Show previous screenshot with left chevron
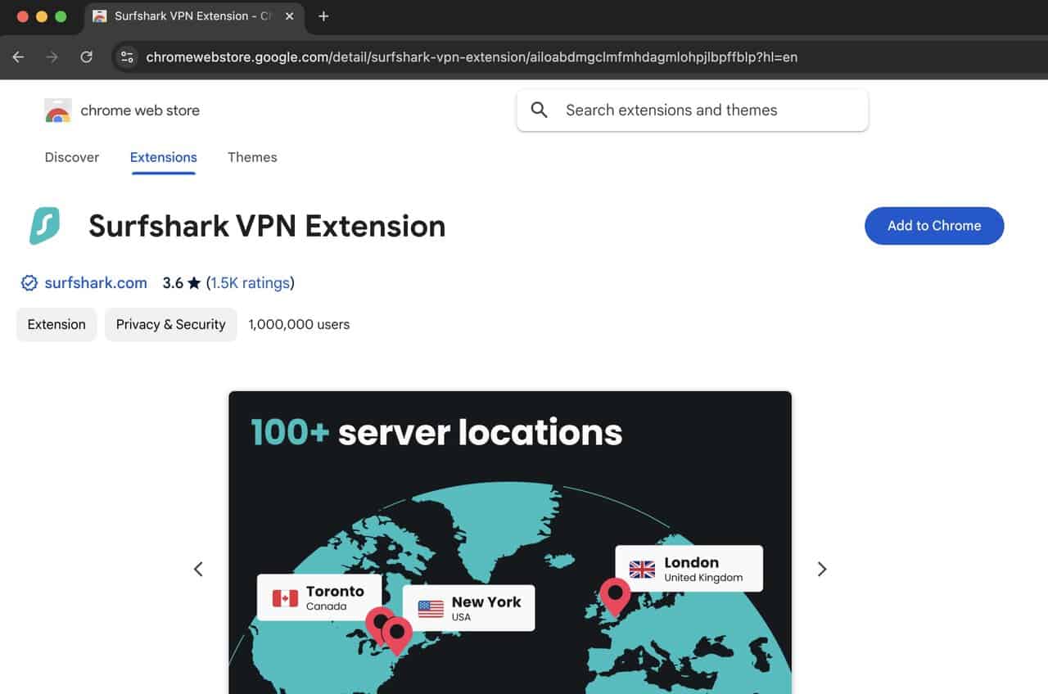The image size is (1048, 694). click(x=198, y=569)
